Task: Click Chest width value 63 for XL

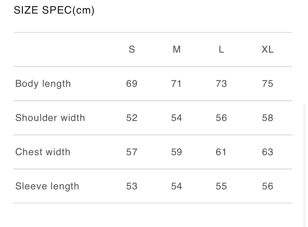Action: [268, 152]
